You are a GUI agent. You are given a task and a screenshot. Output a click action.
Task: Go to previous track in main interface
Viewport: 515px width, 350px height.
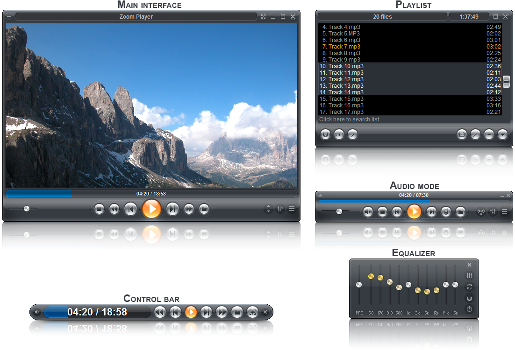coord(130,209)
